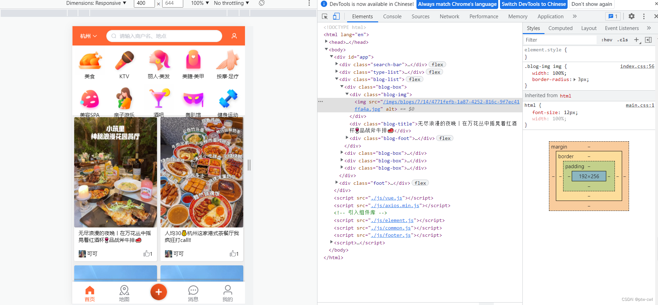Open the ./js/axios.min.js script link
658x305 pixels.
395,205
